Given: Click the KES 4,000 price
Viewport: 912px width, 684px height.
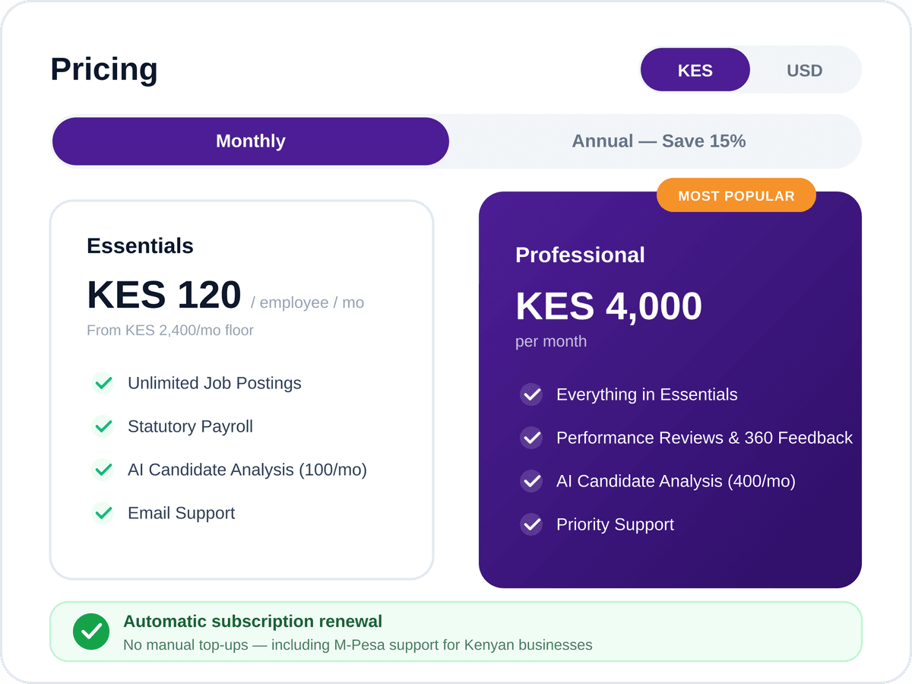Looking at the screenshot, I should click(609, 306).
